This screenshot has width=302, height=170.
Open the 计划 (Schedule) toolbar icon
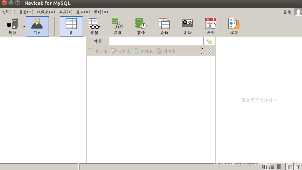(210, 26)
